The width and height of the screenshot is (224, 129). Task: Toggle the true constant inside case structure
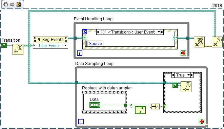(175, 85)
